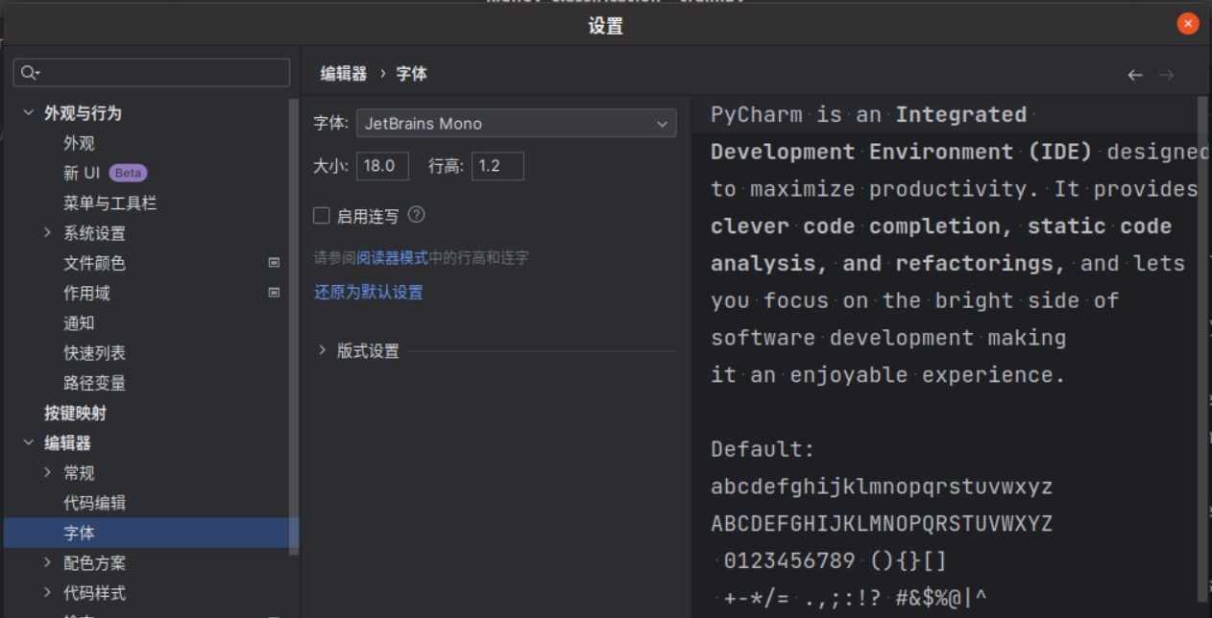Enable the 启用连写 checkbox
1212x618 pixels.
point(322,215)
